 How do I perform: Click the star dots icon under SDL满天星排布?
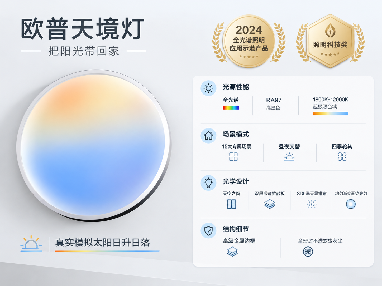[x=312, y=204]
